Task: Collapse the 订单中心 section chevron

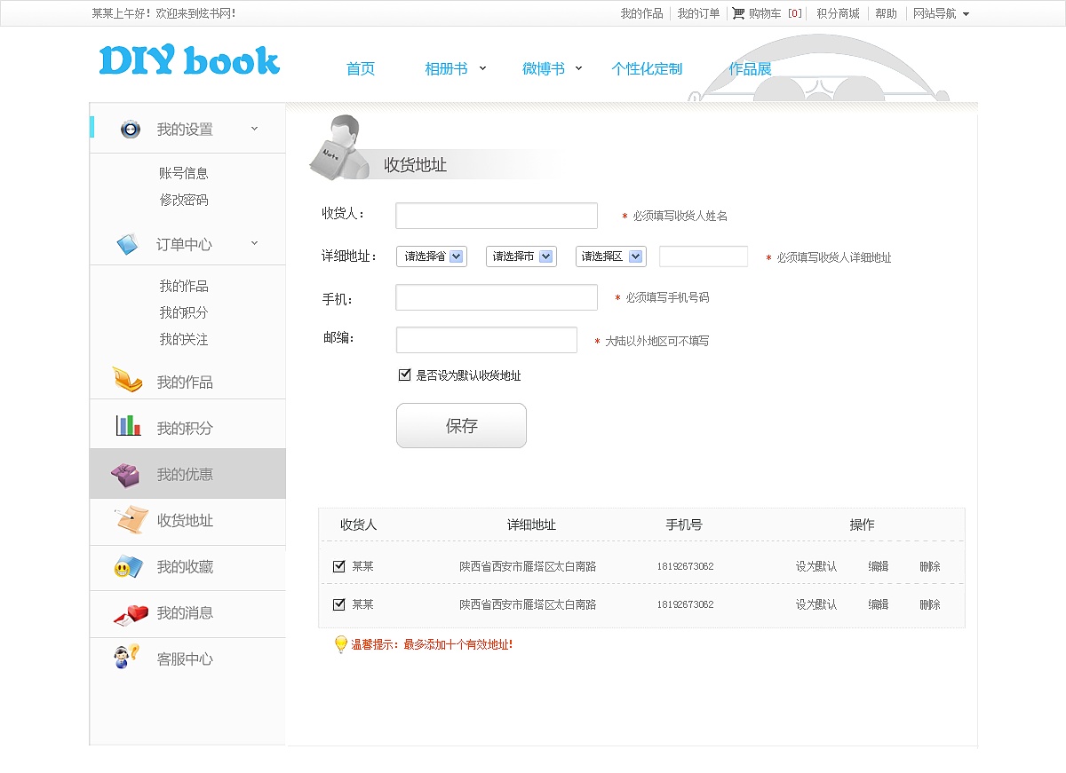Action: [x=254, y=242]
